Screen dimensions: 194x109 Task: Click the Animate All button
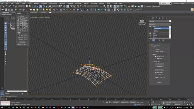pyautogui.click(x=159, y=66)
